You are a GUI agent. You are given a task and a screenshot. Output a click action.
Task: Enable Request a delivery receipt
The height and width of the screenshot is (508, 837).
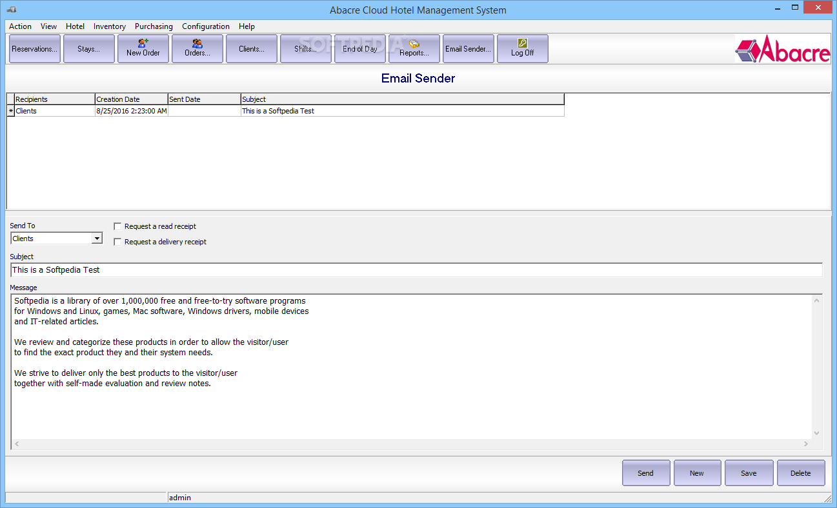(x=117, y=242)
